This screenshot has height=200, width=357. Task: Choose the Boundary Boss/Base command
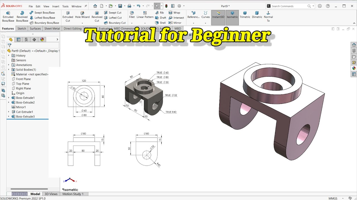tap(44, 23)
